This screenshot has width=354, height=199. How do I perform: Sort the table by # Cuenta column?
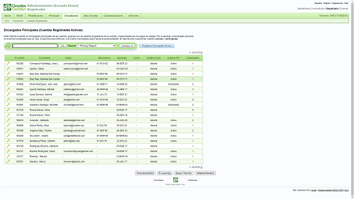[20, 57]
